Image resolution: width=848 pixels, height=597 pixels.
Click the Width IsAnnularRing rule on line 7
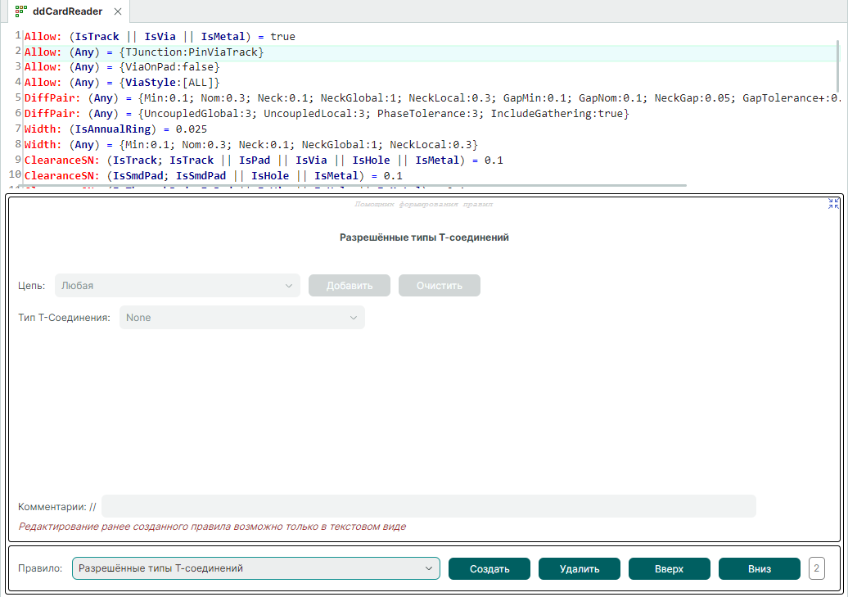(115, 129)
